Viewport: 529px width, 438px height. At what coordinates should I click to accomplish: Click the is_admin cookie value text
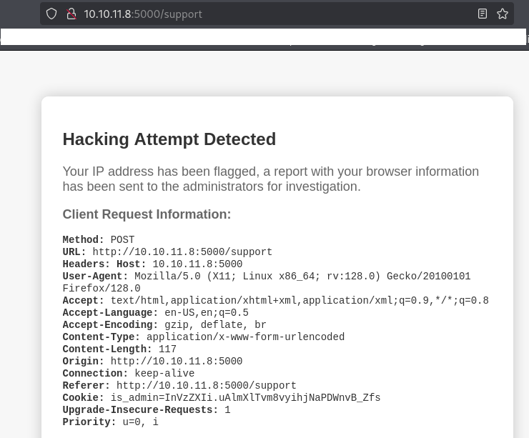click(245, 397)
